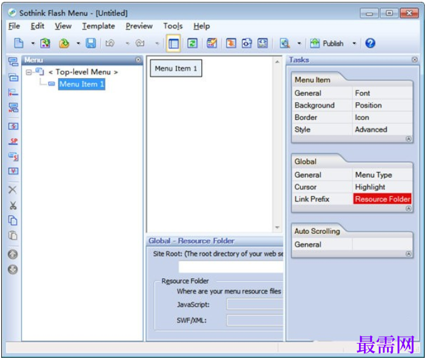Click the Add menu item sidebar icon
Screen dimensions: 426x364
tap(13, 62)
